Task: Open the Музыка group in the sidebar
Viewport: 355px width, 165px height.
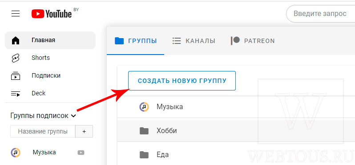Action: point(50,153)
